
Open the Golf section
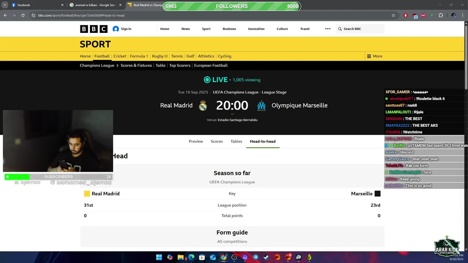(190, 56)
